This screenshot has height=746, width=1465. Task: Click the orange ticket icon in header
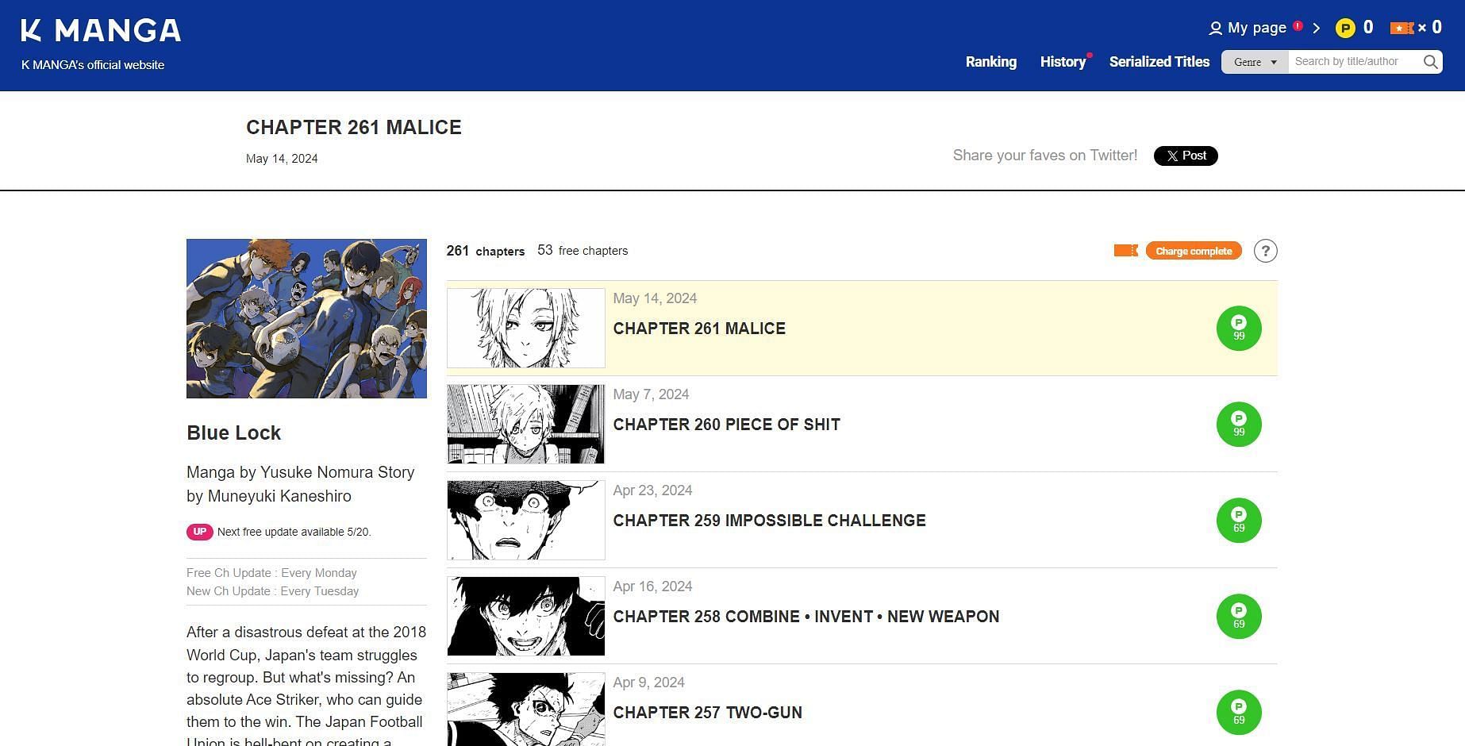[1402, 29]
